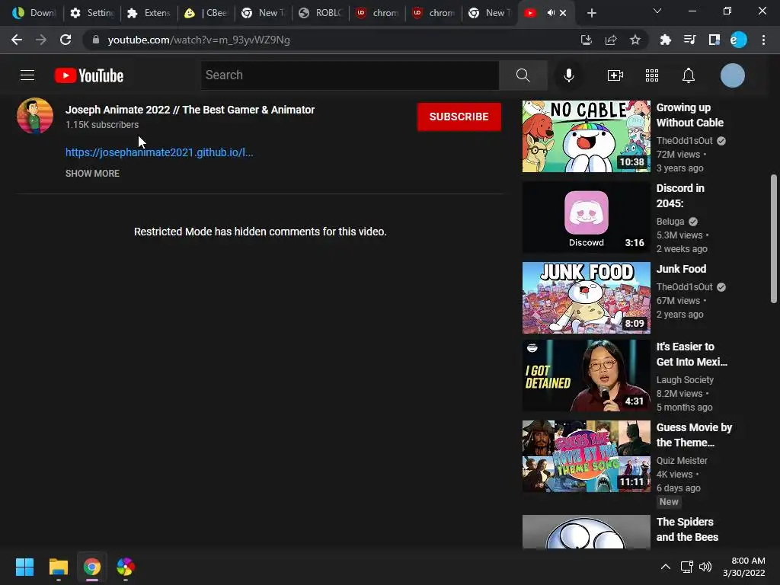Go to the YouTube home logo
Screen dimensions: 780x585
(89, 75)
